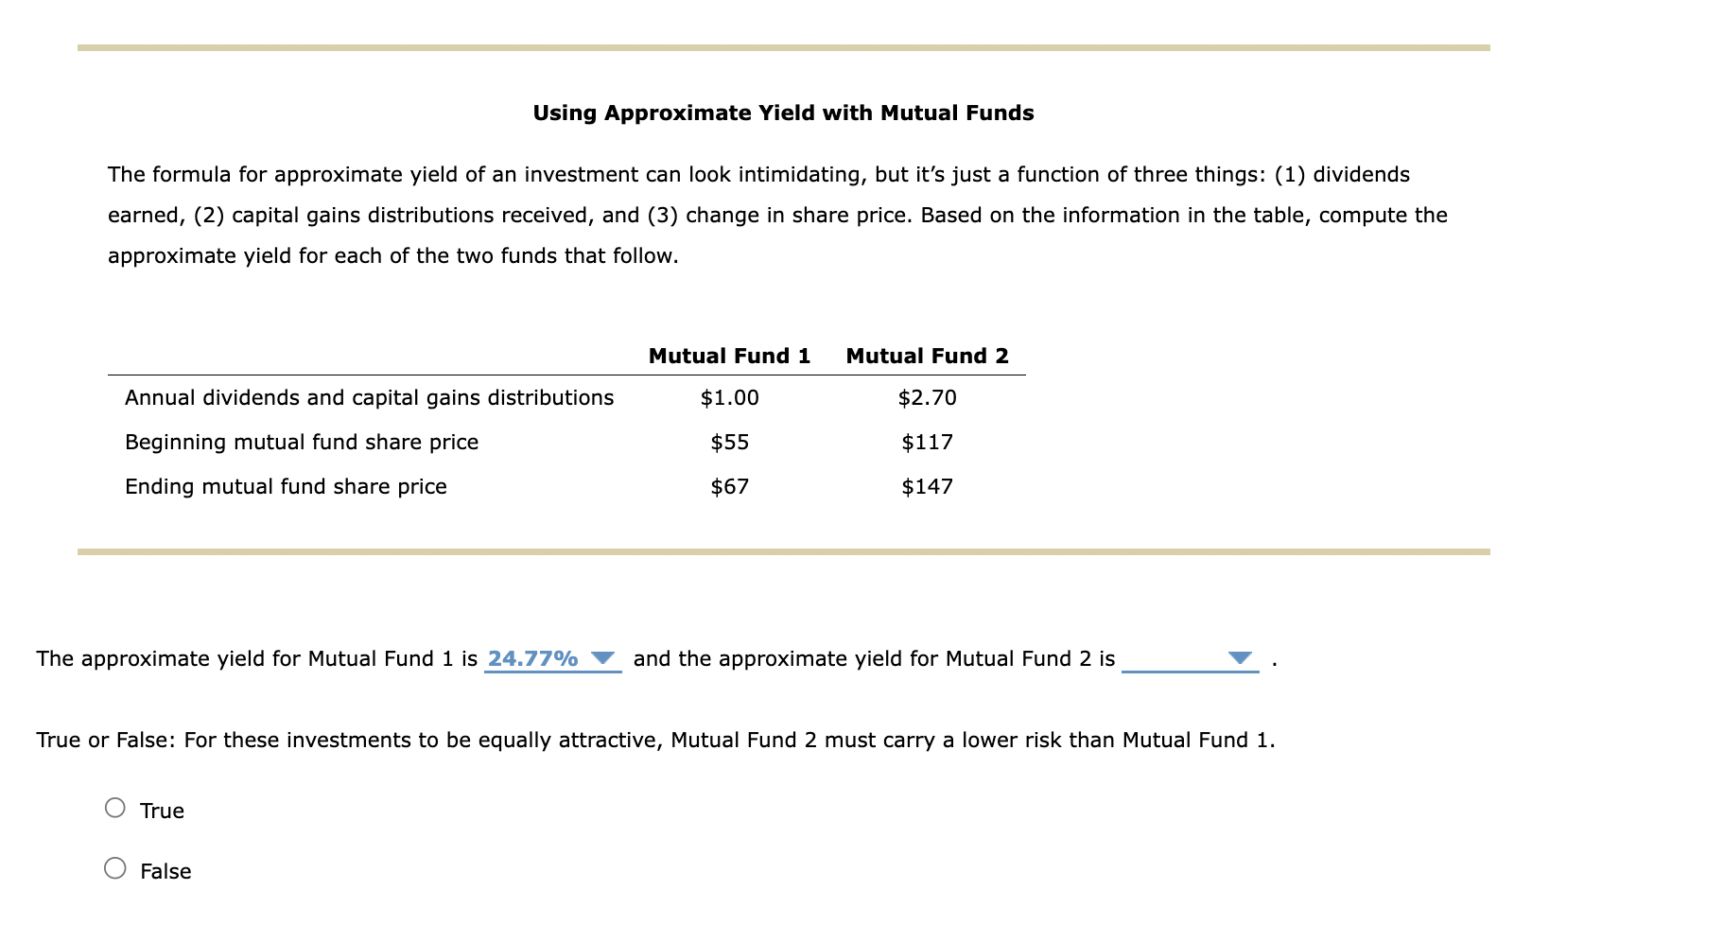Select the $2.70 dividends value

point(927,397)
